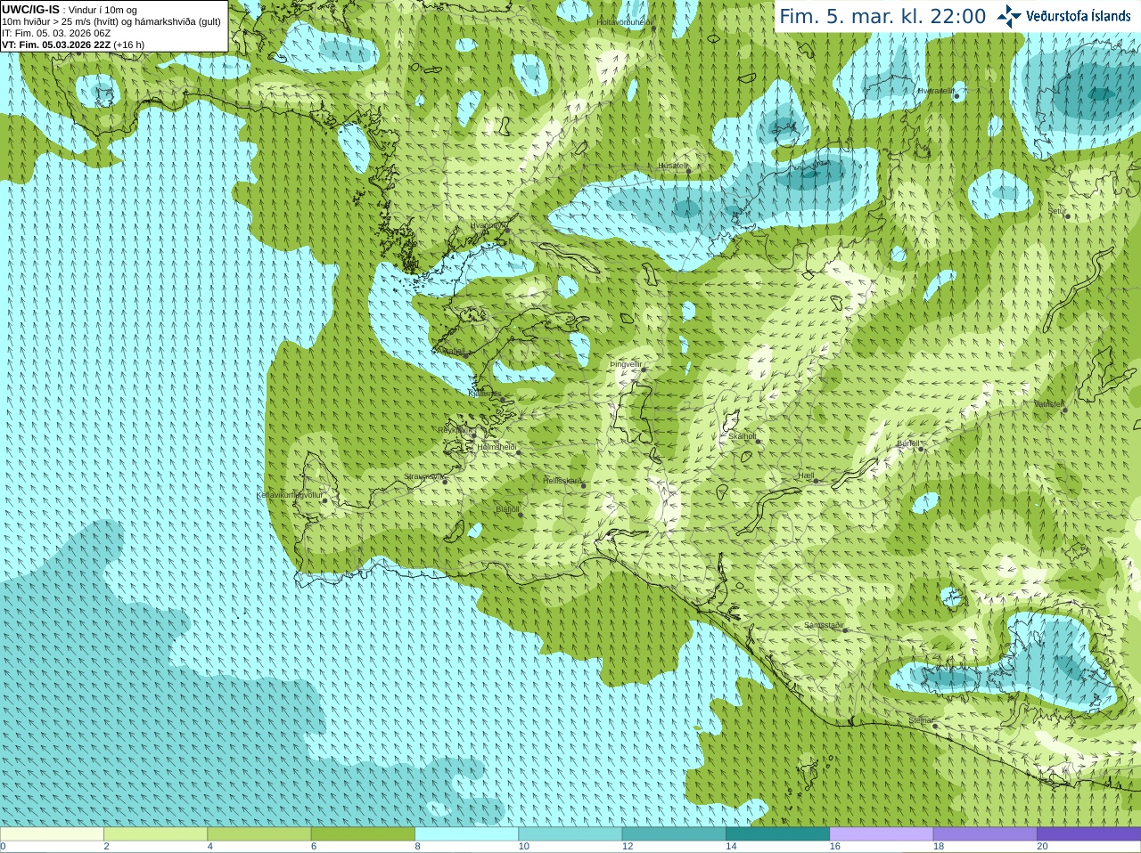Pick the 0–2 m/s palest scale swatch
The image size is (1141, 853).
(52, 834)
